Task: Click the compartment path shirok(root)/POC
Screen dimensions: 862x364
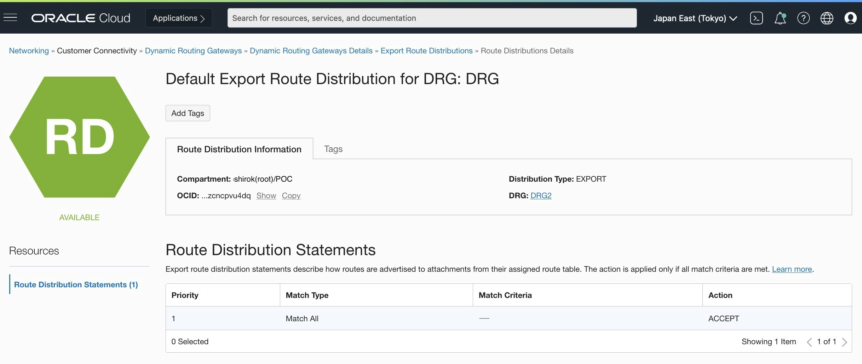Action: (x=263, y=179)
